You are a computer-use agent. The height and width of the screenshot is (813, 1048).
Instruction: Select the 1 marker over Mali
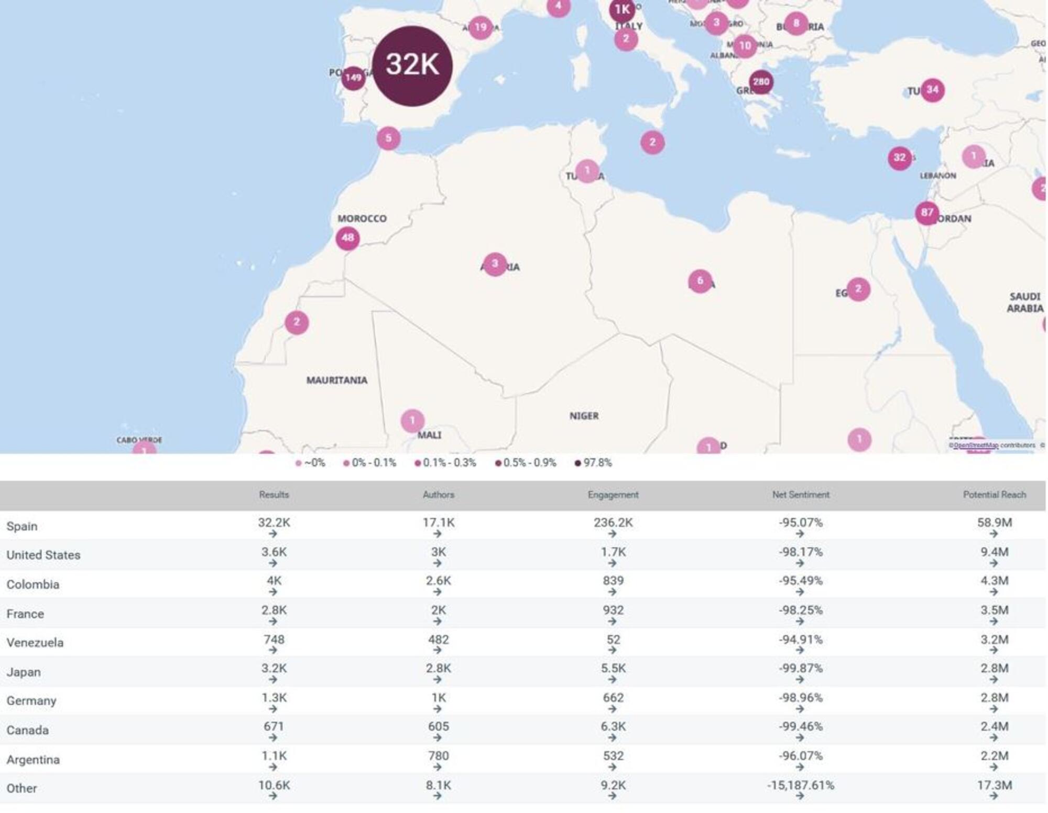click(x=412, y=421)
